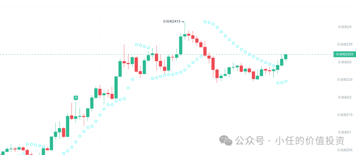Screen dimensions: 356x155
Task: Click the dashed current price line
Action: [167, 54]
